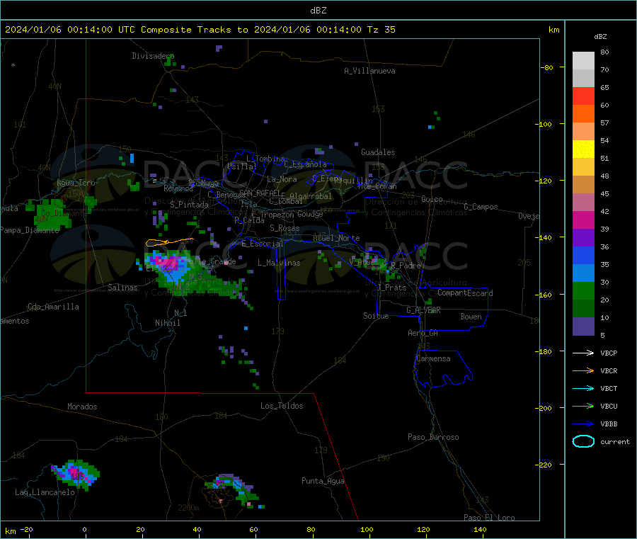Click the A_Villanueva label
The image size is (637, 539).
[369, 71]
